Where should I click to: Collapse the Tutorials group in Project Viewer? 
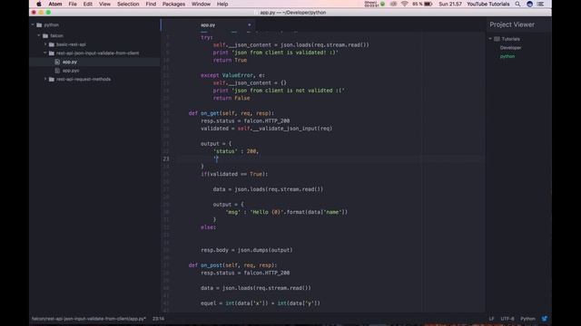[490, 39]
